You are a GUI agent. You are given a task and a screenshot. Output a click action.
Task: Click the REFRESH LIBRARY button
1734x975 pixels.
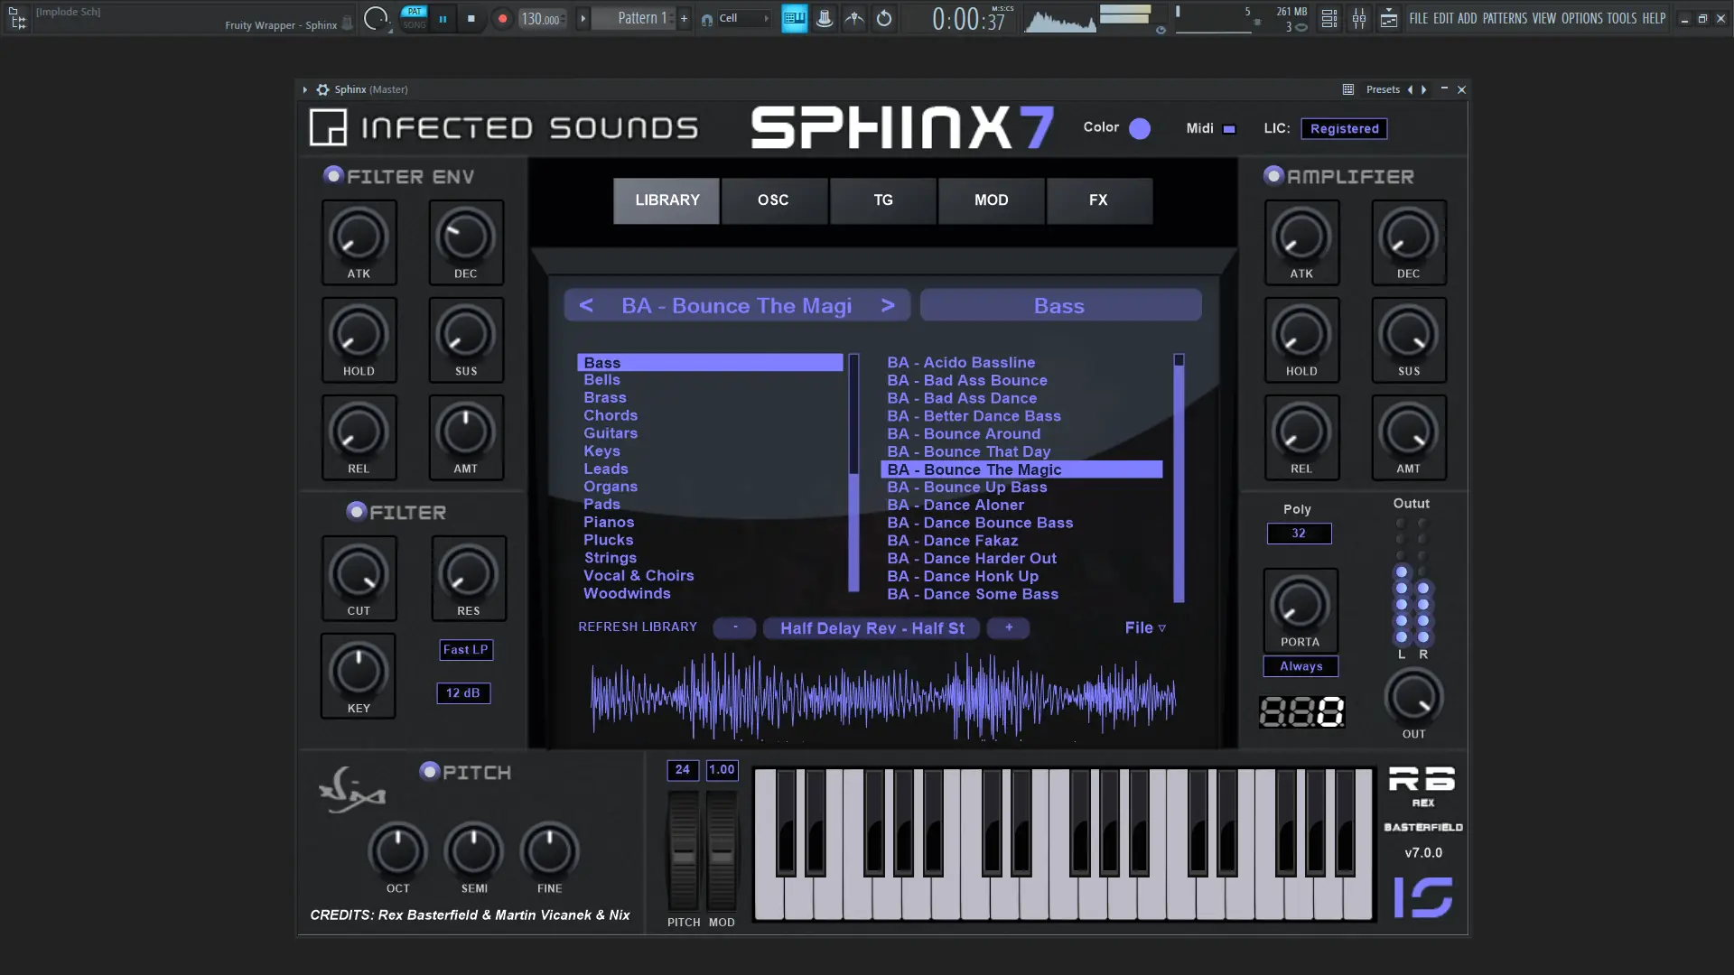[x=637, y=627]
